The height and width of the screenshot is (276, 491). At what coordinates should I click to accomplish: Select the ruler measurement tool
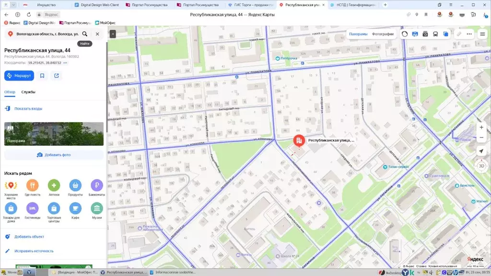(459, 34)
